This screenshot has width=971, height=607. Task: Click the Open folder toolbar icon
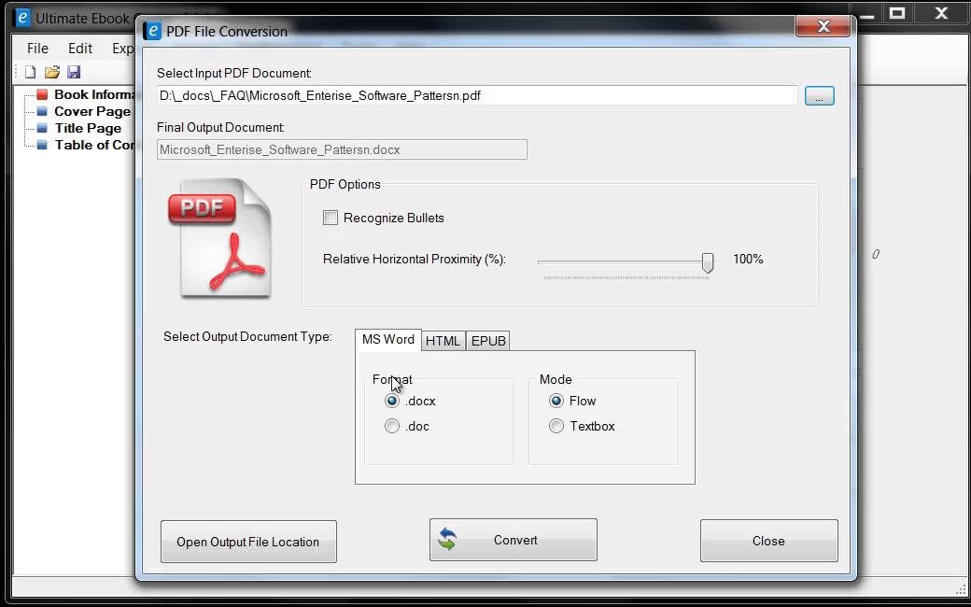tap(52, 72)
